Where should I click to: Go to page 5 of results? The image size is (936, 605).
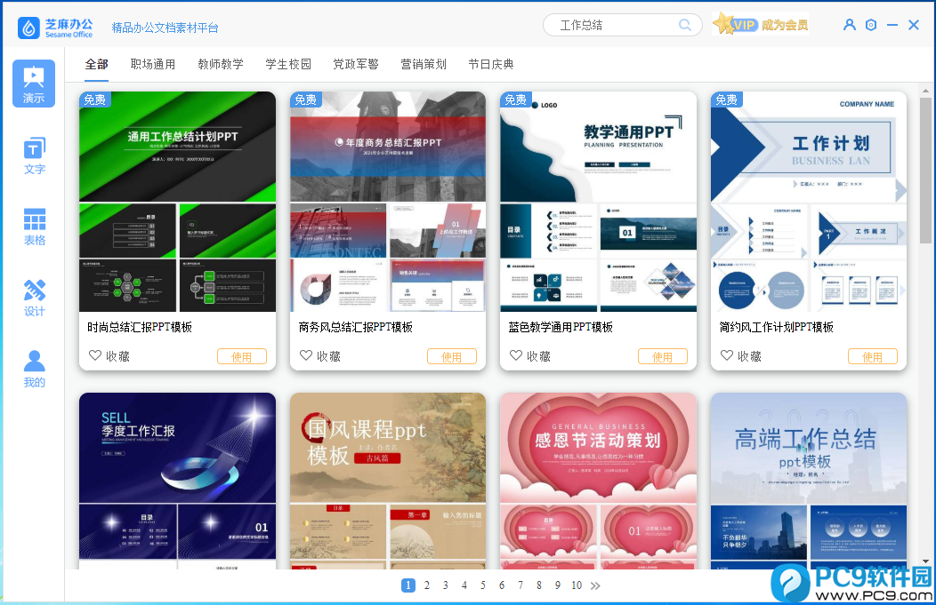pyautogui.click(x=483, y=585)
